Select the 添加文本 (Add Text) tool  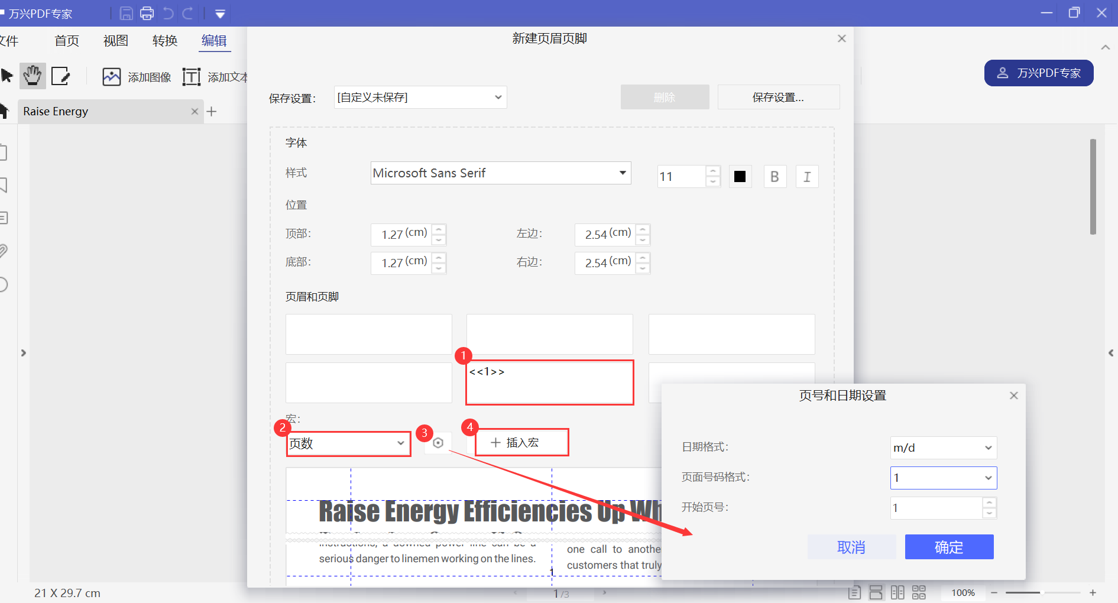pyautogui.click(x=216, y=76)
